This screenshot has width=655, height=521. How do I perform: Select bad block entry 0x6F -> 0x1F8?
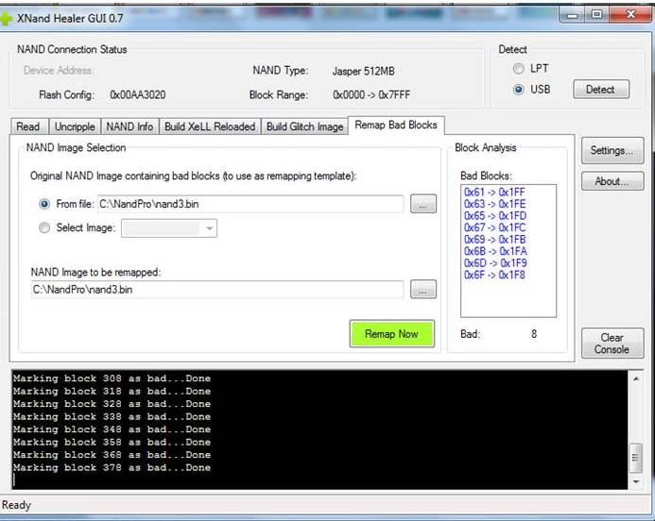click(494, 275)
